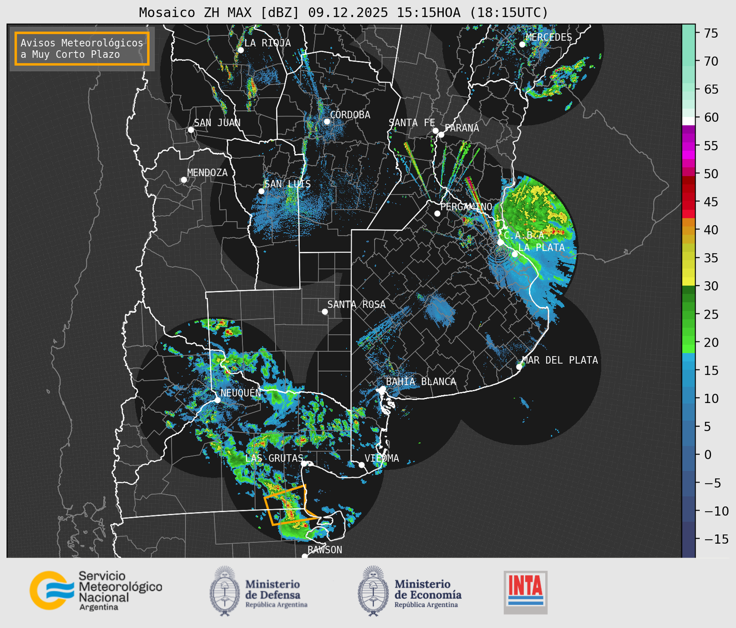Click the yellow 30 dBZ color band

point(688,282)
